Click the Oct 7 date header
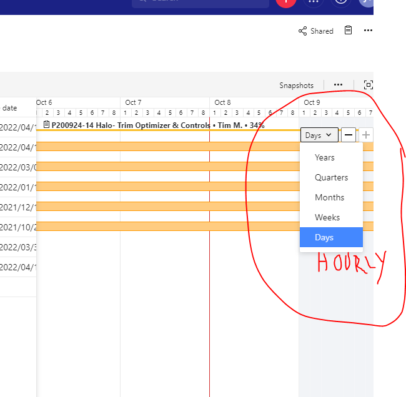This screenshot has height=397, width=406. click(x=133, y=102)
